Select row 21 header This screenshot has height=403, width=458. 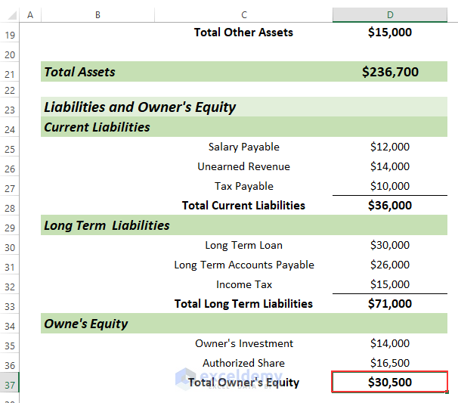coord(10,73)
